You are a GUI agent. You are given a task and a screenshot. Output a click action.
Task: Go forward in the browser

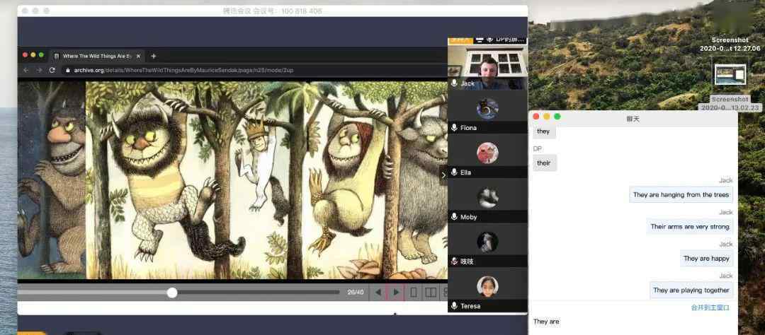tap(39, 70)
